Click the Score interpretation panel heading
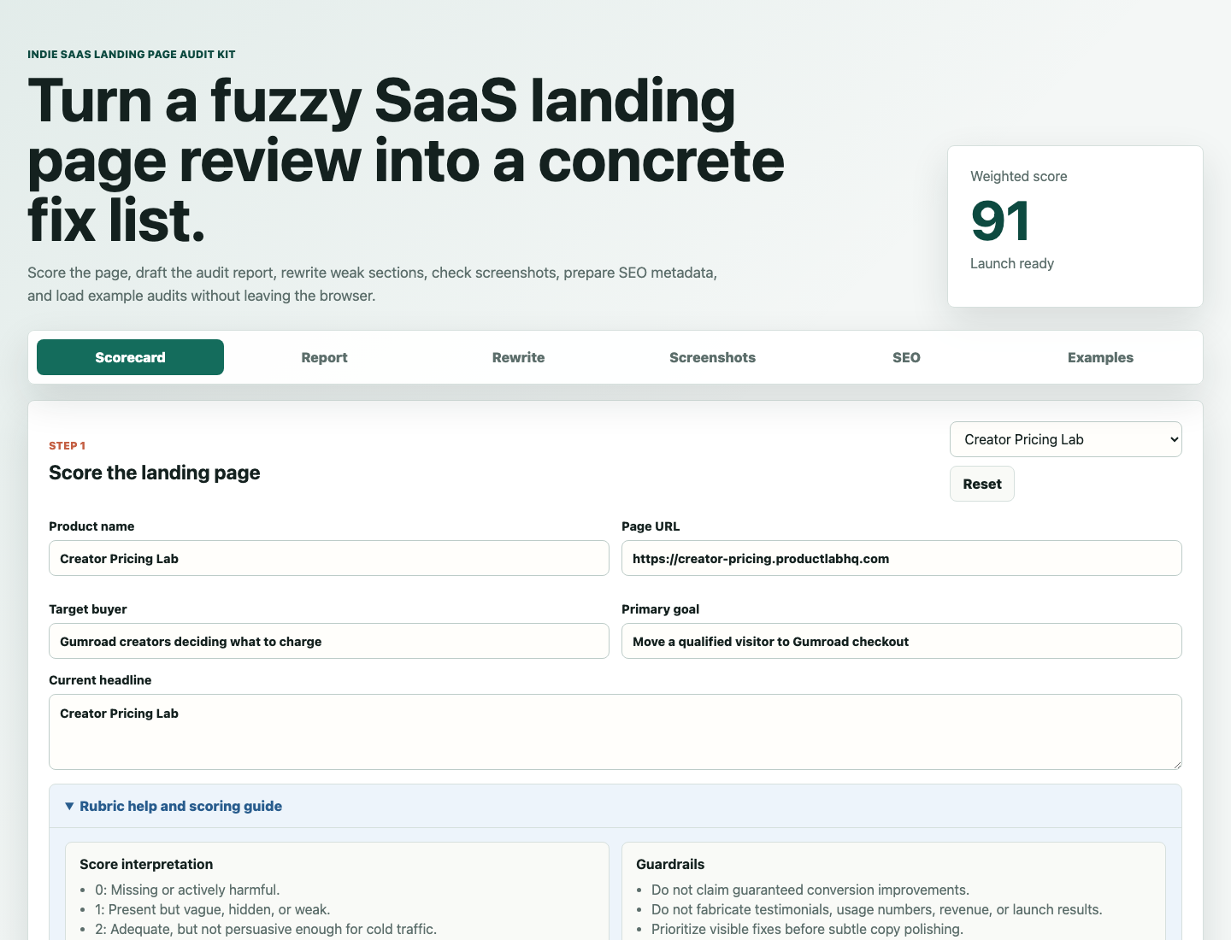The width and height of the screenshot is (1231, 940). click(x=146, y=864)
